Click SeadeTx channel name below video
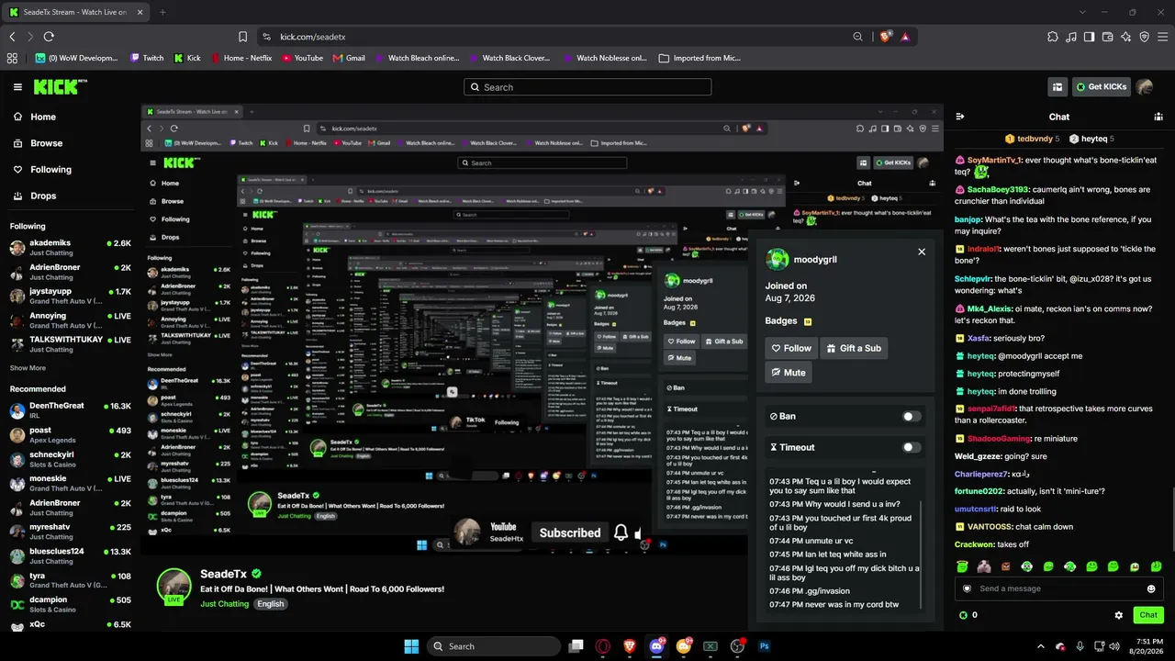 pyautogui.click(x=223, y=574)
